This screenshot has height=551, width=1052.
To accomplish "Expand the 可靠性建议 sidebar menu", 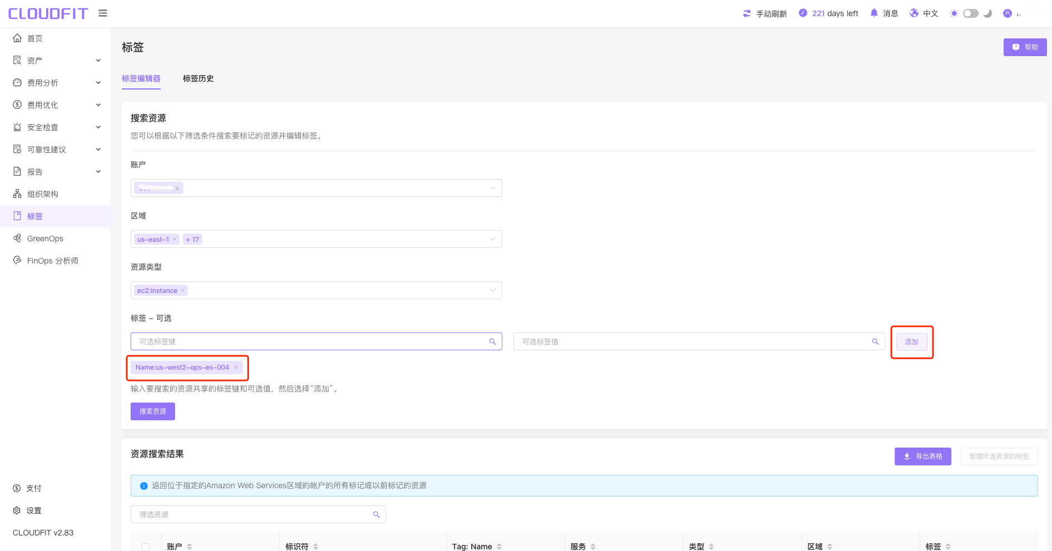I will coord(98,149).
